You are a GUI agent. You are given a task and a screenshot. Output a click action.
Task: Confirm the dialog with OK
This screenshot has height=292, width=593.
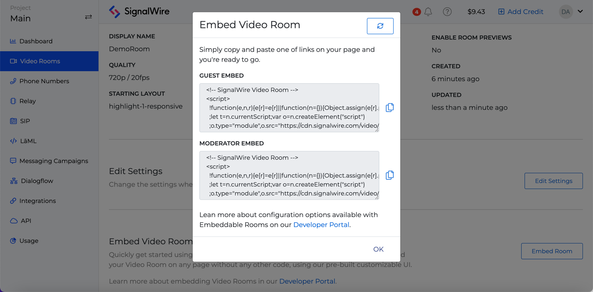(378, 249)
